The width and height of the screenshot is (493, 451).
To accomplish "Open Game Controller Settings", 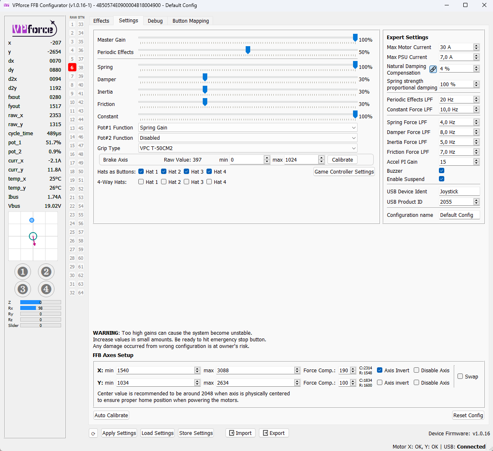I will pyautogui.click(x=344, y=171).
